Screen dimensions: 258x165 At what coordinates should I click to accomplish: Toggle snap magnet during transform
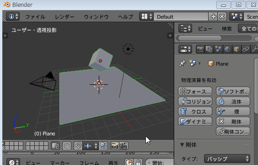pyautogui.click(x=78, y=146)
